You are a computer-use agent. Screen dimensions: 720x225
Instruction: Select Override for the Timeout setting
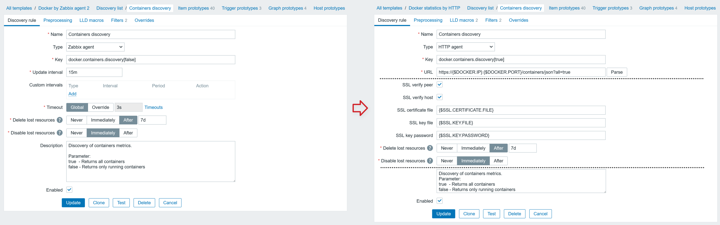click(100, 107)
